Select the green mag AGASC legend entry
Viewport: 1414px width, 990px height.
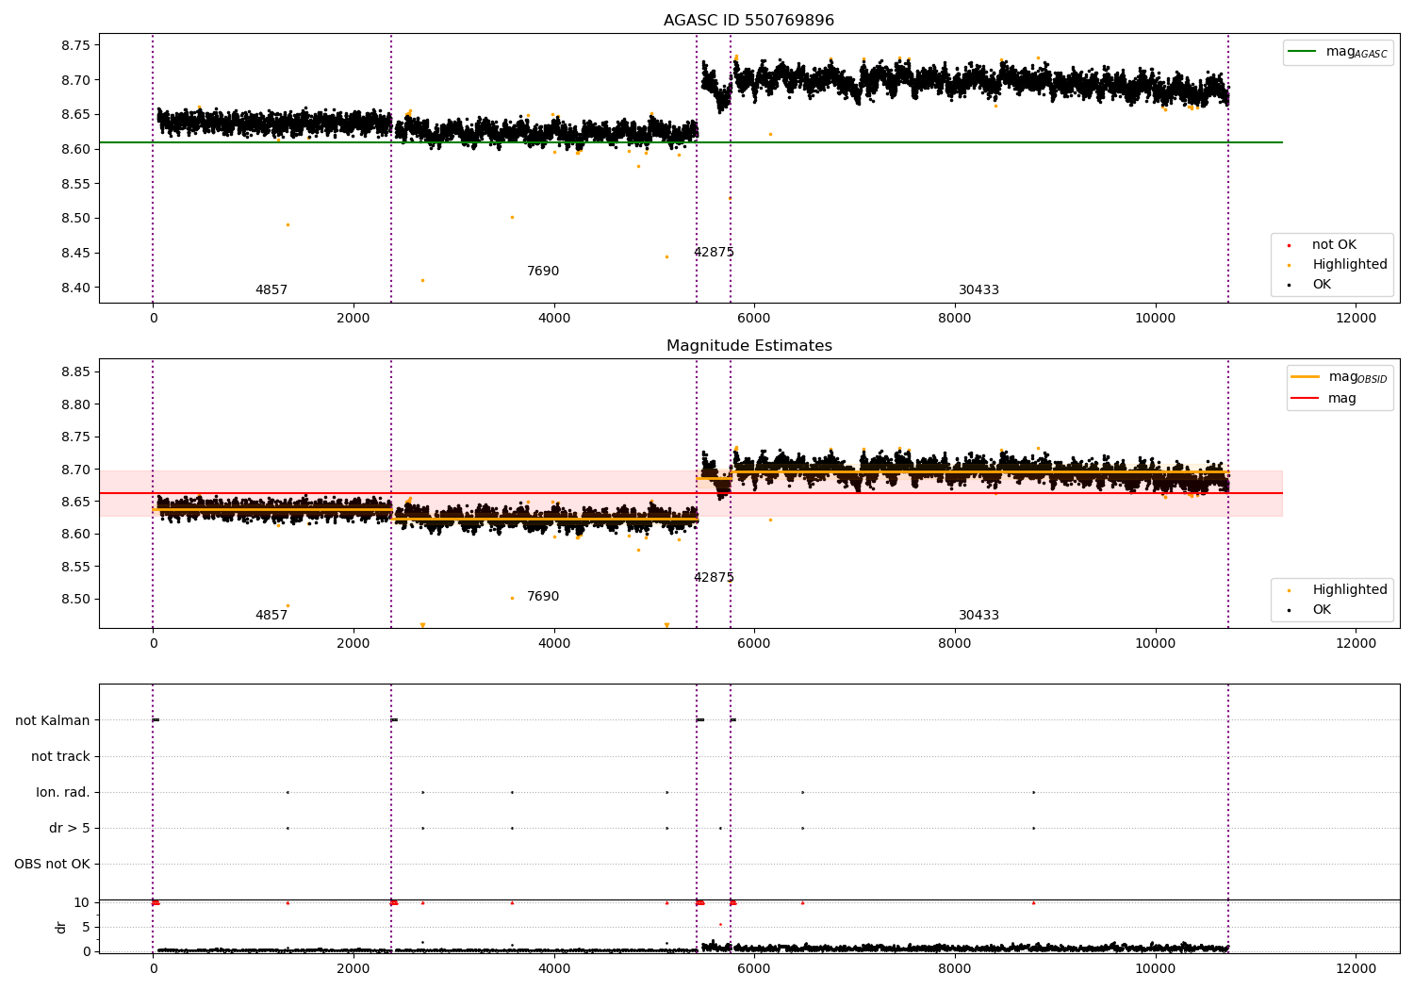[1338, 52]
